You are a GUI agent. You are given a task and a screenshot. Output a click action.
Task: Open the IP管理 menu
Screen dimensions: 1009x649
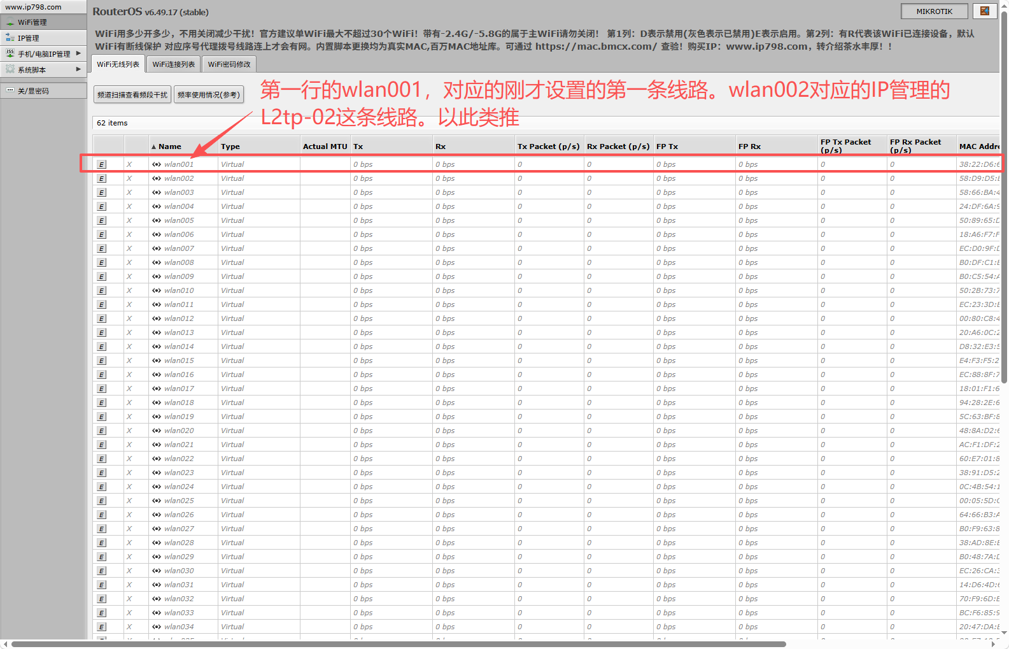click(x=43, y=38)
